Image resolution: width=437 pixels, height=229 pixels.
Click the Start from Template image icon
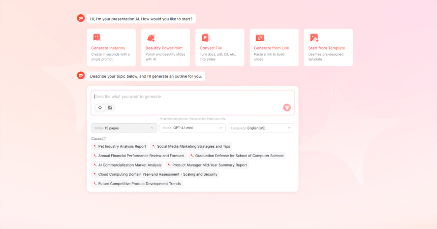point(314,37)
